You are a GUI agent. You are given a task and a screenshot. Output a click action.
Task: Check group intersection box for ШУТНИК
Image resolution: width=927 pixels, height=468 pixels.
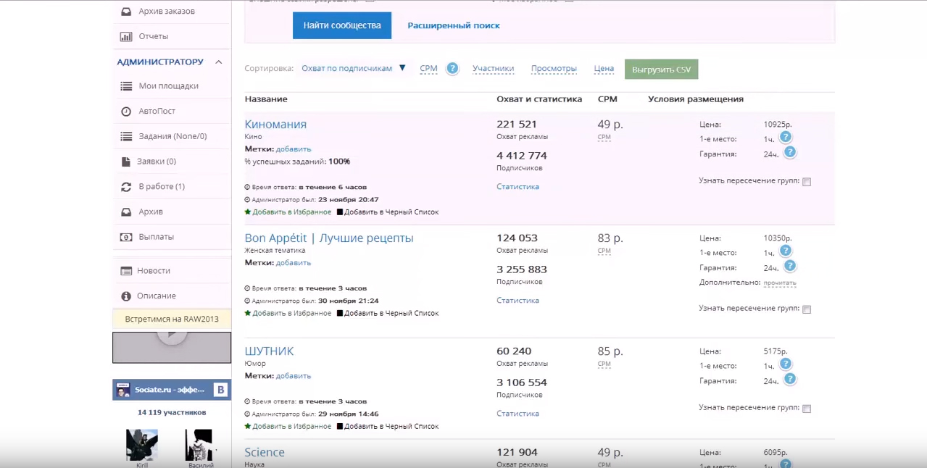click(807, 409)
